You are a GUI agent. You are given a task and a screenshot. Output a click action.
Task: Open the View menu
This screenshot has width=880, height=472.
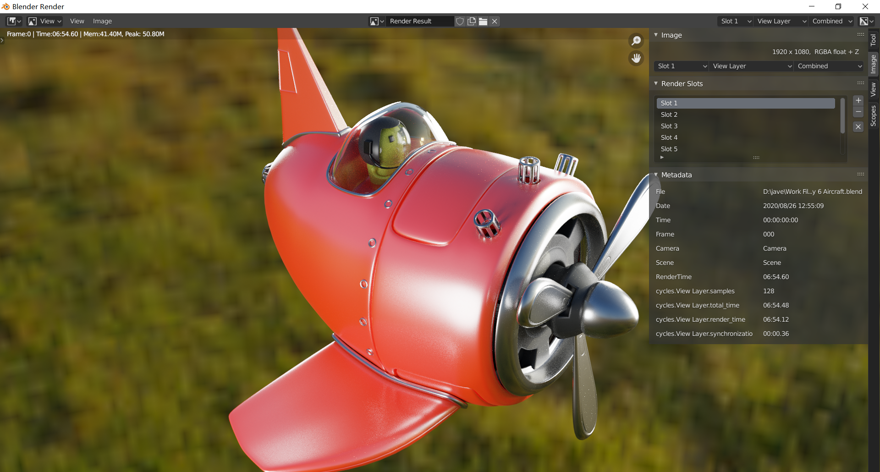(77, 21)
